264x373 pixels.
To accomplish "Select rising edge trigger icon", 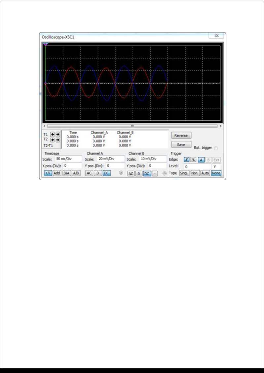I will pos(186,160).
